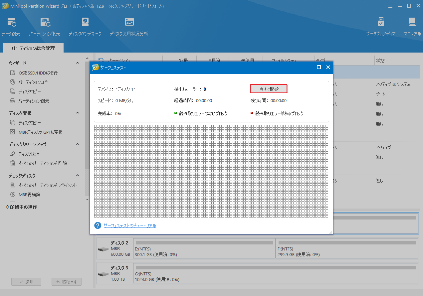423x296 pixels.
Task: Collapse the チェックディスク section
Action: [78, 176]
